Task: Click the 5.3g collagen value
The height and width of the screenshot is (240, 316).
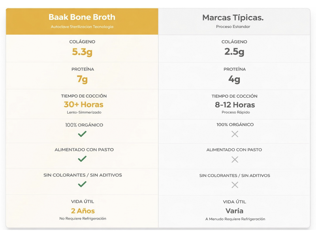Action: coord(82,52)
